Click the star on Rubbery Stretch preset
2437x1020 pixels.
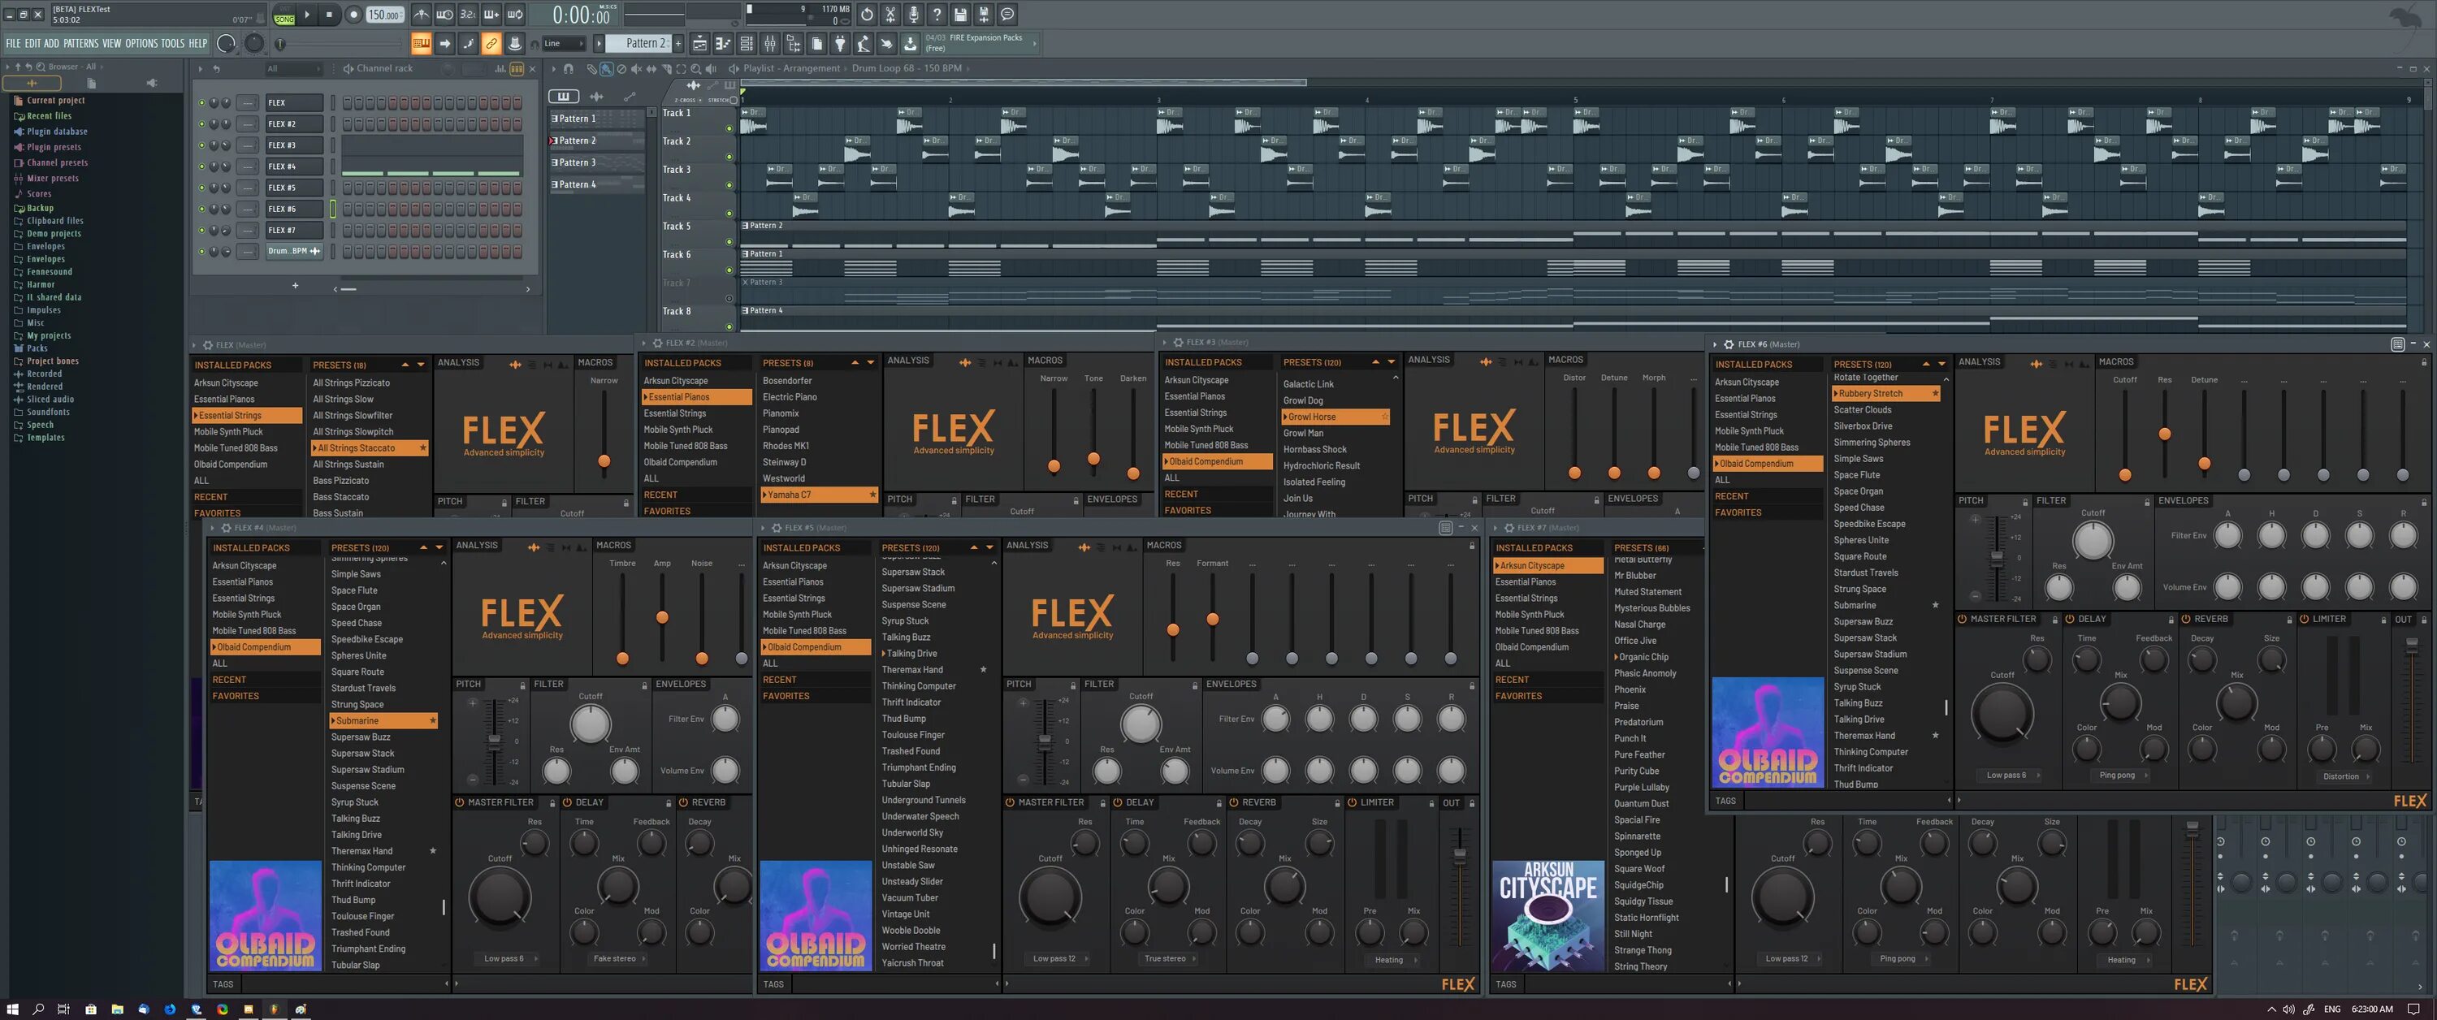(1935, 394)
